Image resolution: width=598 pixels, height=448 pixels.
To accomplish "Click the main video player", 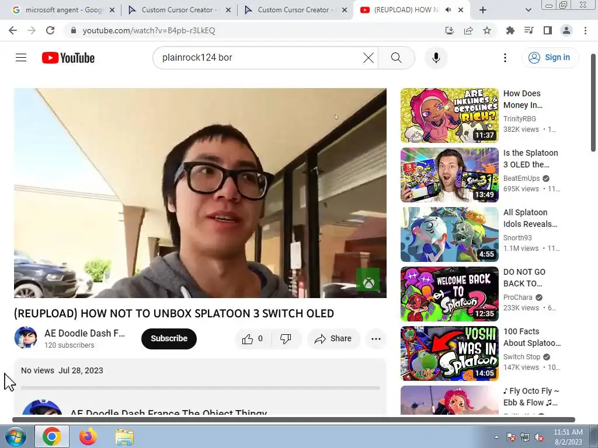I will coord(200,193).
